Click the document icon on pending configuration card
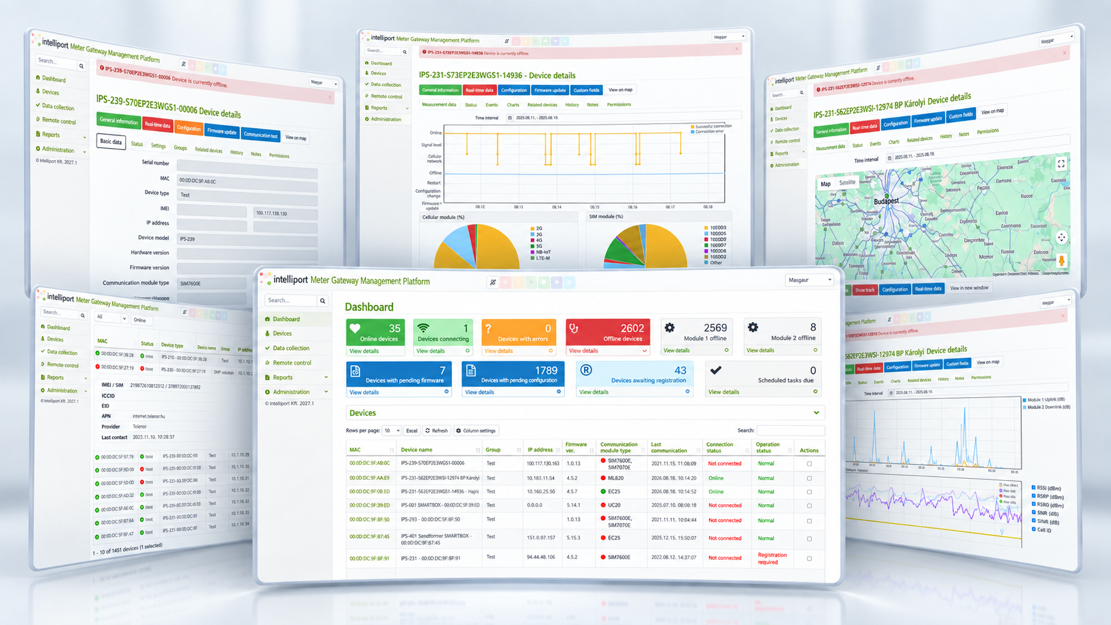This screenshot has height=625, width=1111. [471, 371]
